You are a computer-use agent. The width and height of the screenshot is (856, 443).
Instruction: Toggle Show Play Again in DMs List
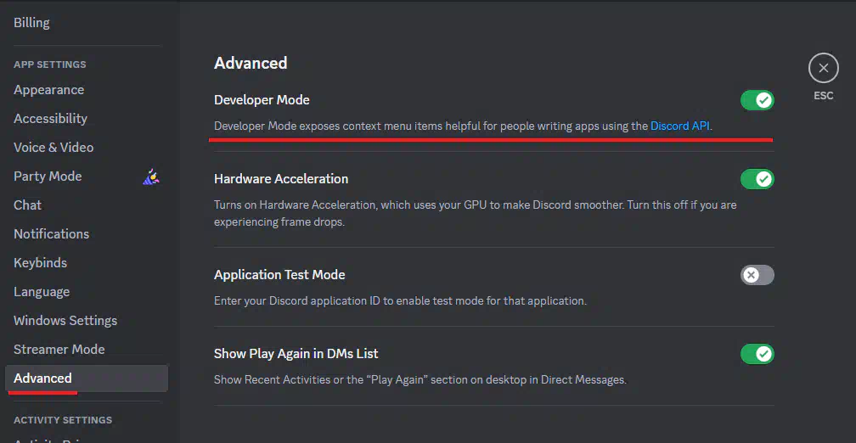tap(757, 354)
